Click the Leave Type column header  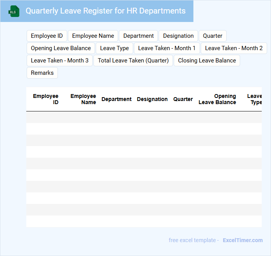(x=254, y=99)
